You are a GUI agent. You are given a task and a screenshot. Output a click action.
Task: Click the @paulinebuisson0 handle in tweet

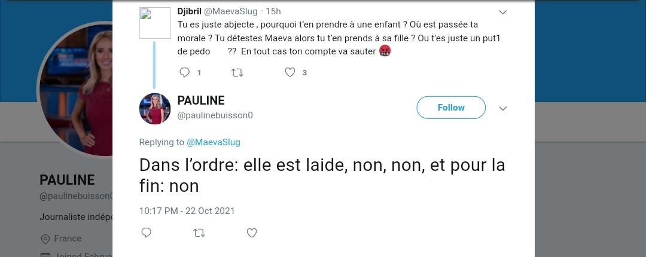[215, 115]
